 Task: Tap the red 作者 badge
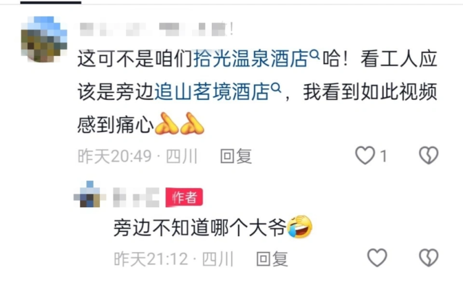click(184, 197)
